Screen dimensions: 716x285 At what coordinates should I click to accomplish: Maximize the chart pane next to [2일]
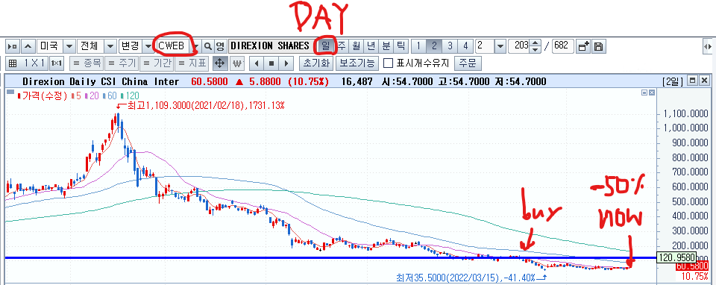click(x=692, y=81)
